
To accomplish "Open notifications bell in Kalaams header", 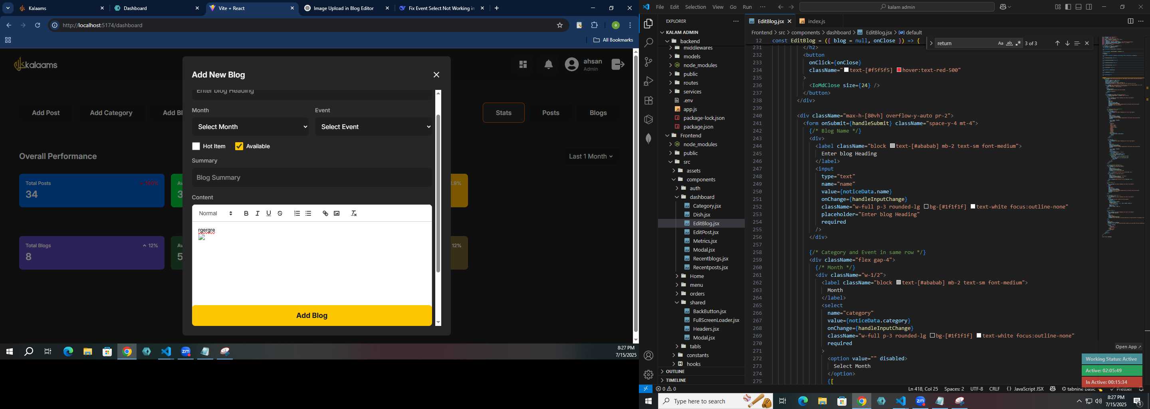I will click(549, 65).
